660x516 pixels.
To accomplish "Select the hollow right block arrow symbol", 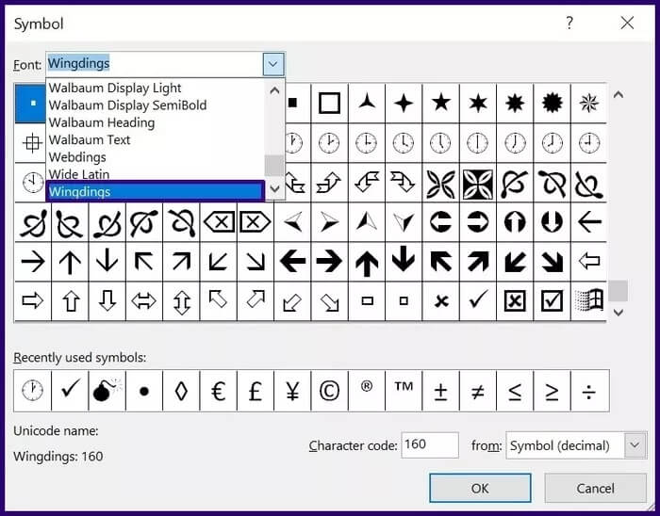I will coord(33,301).
